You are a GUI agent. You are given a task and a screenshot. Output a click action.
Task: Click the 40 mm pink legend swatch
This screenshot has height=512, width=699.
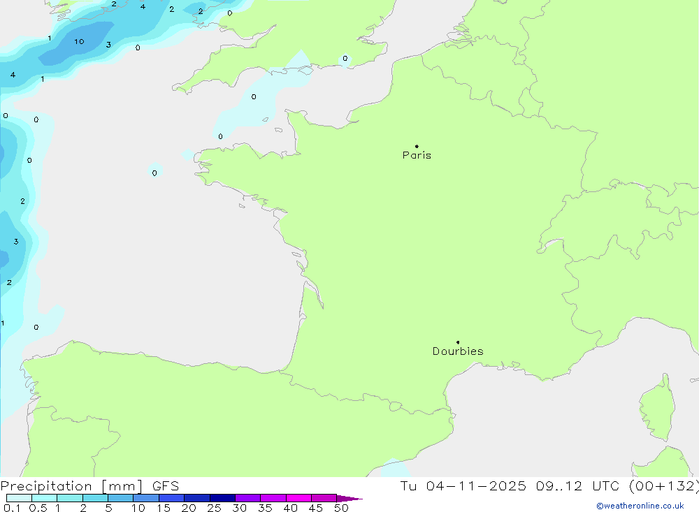click(x=298, y=498)
